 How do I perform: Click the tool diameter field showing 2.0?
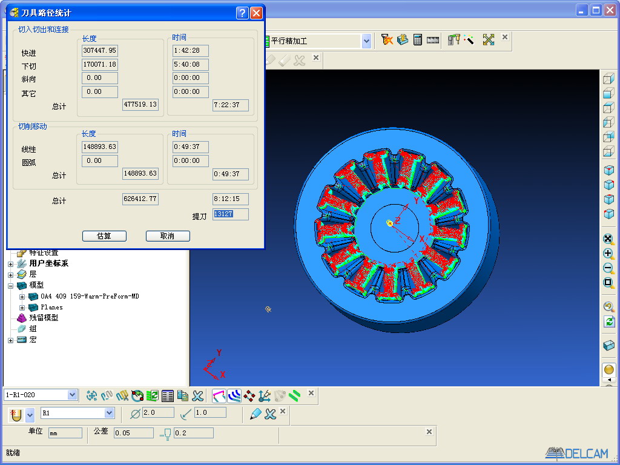click(158, 412)
